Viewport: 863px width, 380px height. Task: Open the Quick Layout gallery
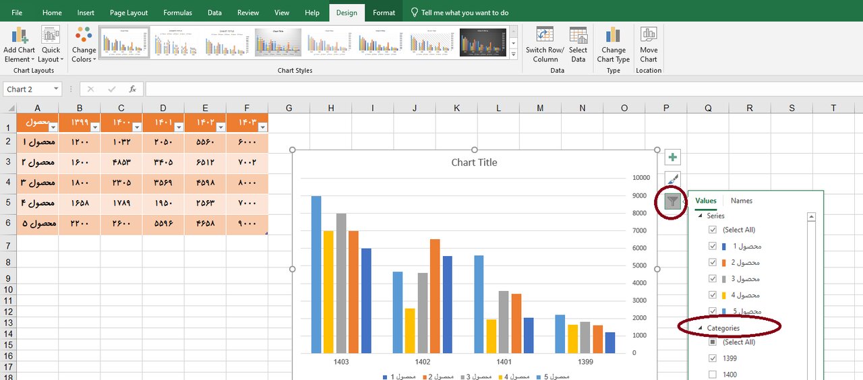[x=51, y=36]
